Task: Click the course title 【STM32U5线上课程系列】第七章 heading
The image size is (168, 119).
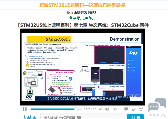Action: pos(83,25)
